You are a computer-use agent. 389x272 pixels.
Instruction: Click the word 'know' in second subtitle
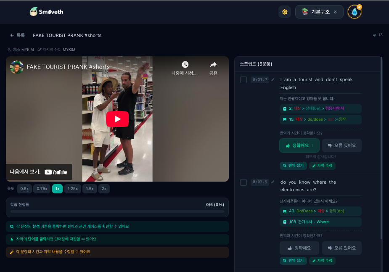304,182
